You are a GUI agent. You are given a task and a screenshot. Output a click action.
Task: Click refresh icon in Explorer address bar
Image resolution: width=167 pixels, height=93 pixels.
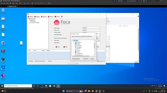(x=120, y=26)
